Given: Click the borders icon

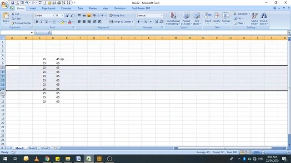Looking at the screenshot, I should [55, 22].
